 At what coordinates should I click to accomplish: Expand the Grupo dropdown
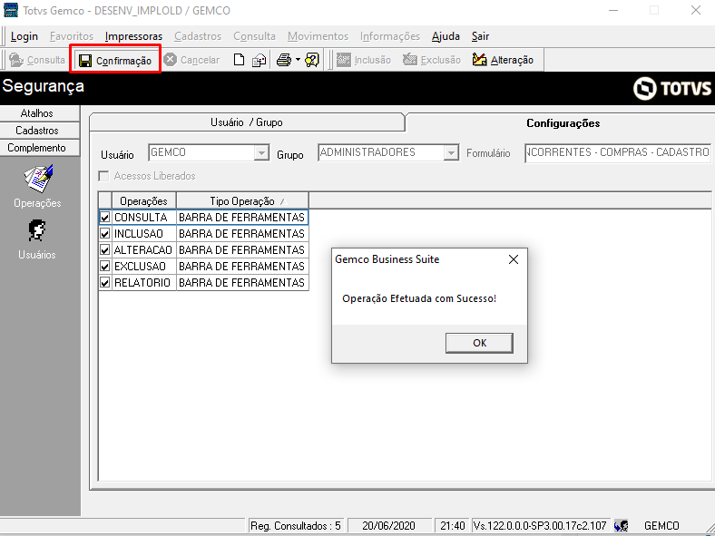451,152
